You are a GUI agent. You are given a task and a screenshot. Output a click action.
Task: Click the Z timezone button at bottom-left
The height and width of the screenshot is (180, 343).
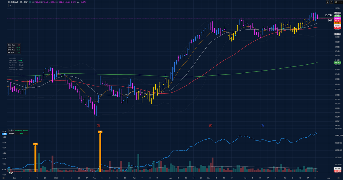(3, 178)
